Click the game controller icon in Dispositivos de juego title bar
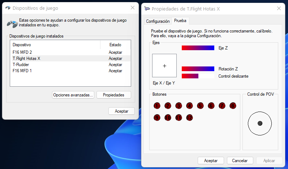This screenshot has height=169, width=288. [x=8, y=8]
